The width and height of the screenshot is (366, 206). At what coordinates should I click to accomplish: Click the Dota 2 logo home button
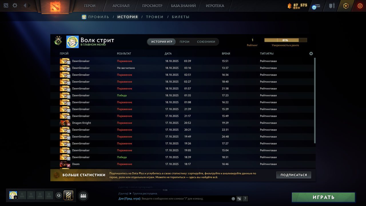[x=55, y=6]
